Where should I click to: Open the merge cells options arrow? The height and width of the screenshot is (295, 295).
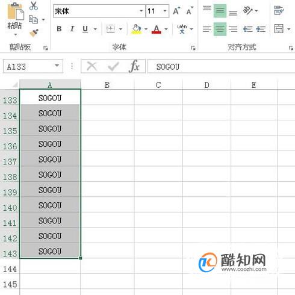pyautogui.click(x=288, y=29)
